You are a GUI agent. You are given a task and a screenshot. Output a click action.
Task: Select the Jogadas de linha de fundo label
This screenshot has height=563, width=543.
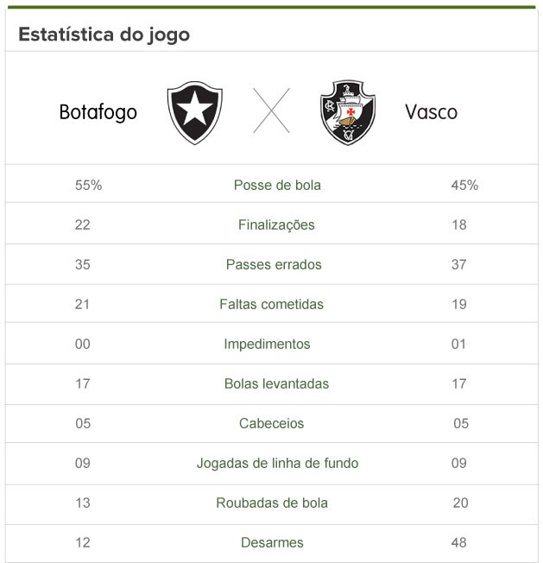277,464
